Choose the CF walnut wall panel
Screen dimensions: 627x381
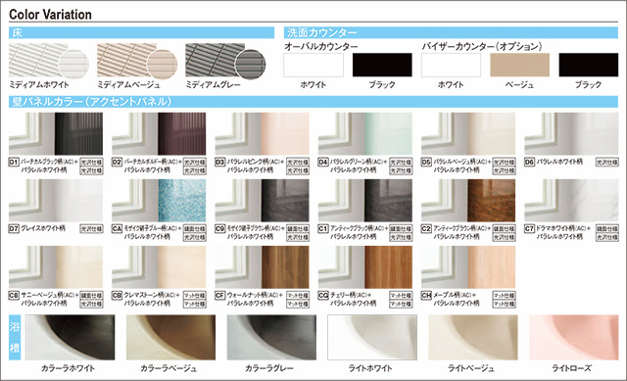[262, 267]
